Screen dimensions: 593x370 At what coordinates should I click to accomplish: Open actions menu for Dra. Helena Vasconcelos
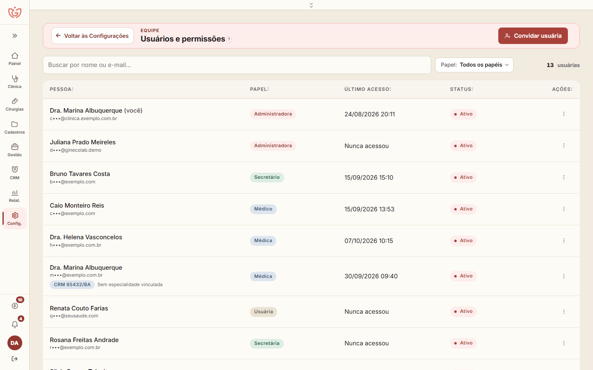pyautogui.click(x=564, y=240)
